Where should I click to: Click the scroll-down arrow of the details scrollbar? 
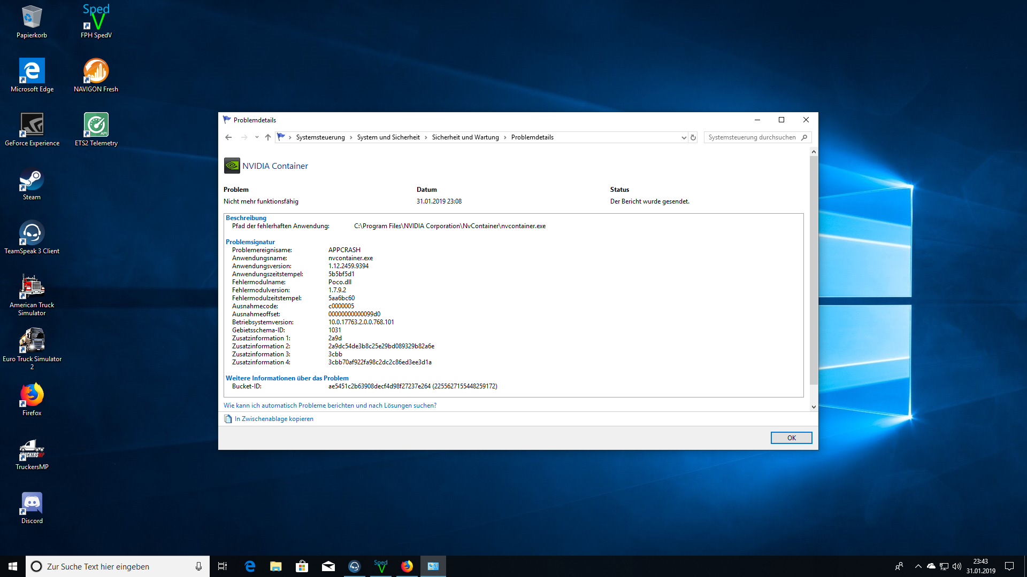pyautogui.click(x=814, y=407)
